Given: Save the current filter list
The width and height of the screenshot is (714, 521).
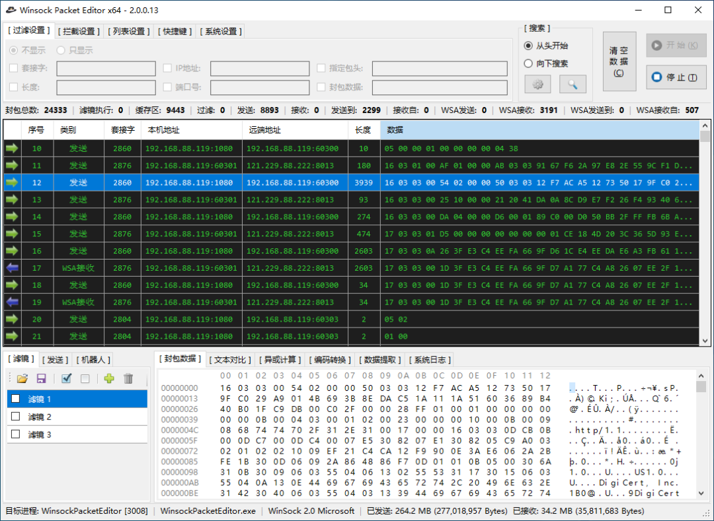Looking at the screenshot, I should 41,378.
